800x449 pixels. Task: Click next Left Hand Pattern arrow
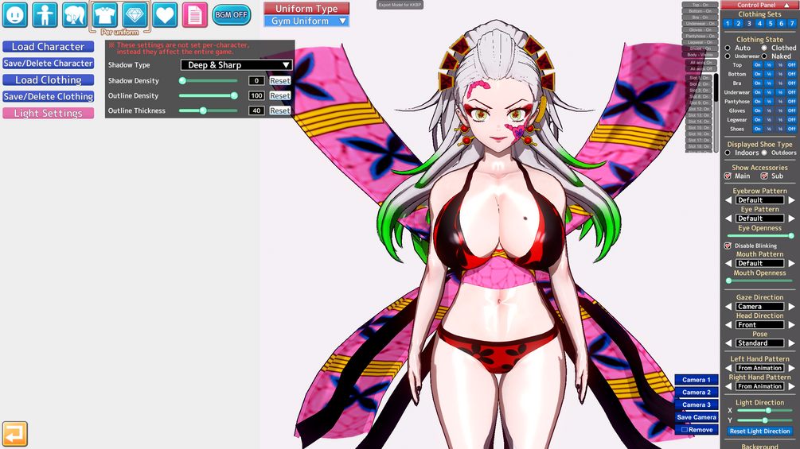791,368
